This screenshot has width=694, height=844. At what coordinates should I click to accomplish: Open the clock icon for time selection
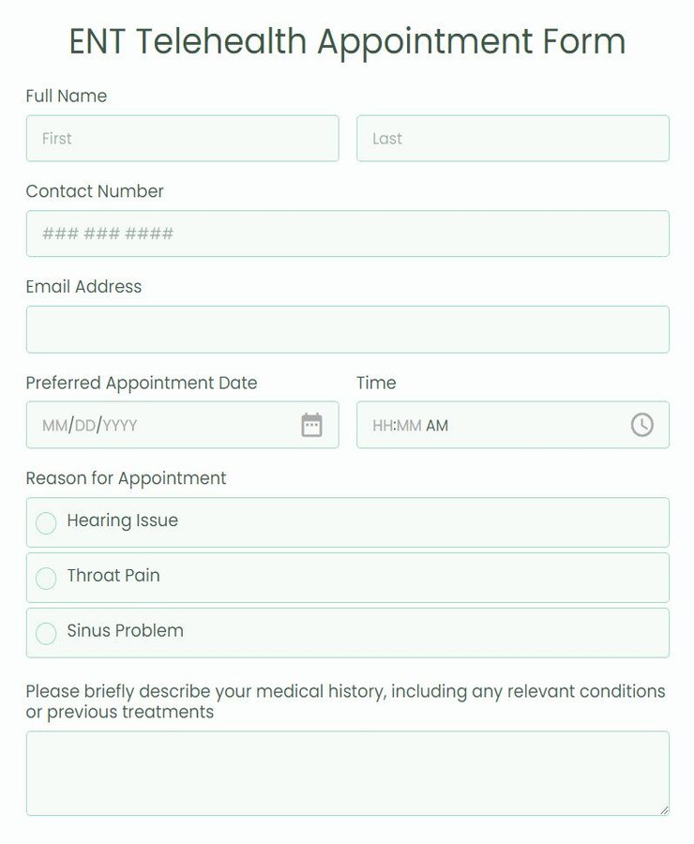[x=641, y=424]
